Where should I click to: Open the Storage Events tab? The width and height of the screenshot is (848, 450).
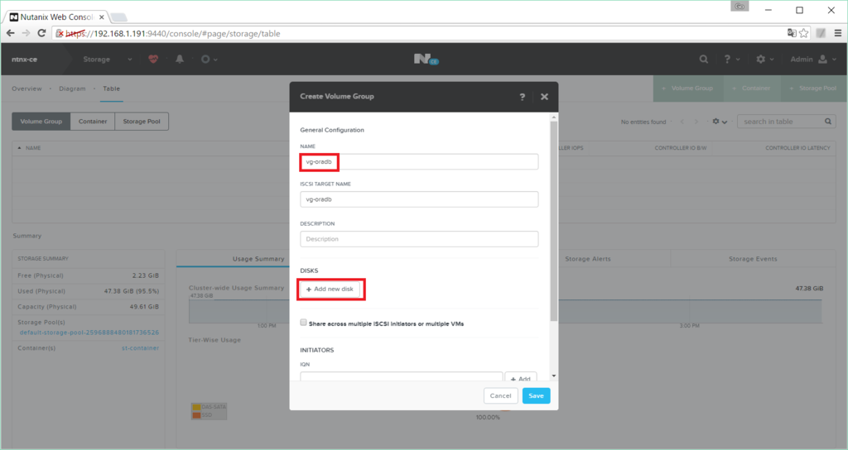coord(753,259)
